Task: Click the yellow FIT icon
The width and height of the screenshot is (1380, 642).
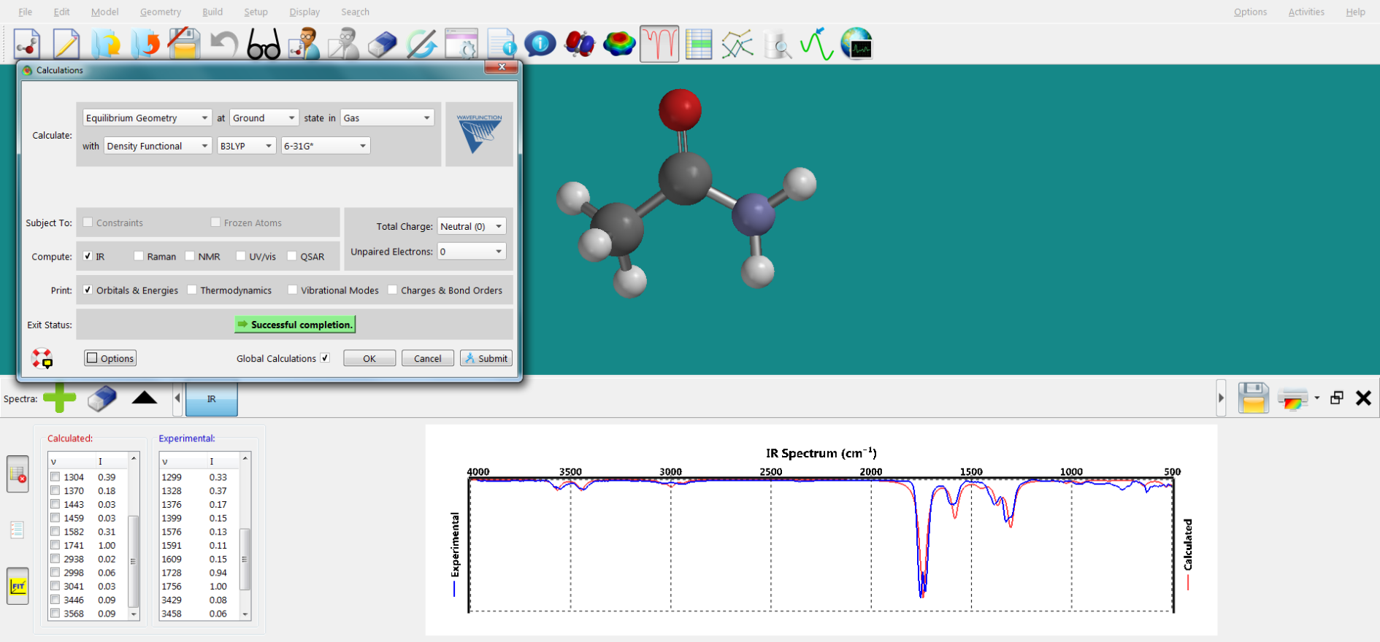Action: [x=18, y=587]
